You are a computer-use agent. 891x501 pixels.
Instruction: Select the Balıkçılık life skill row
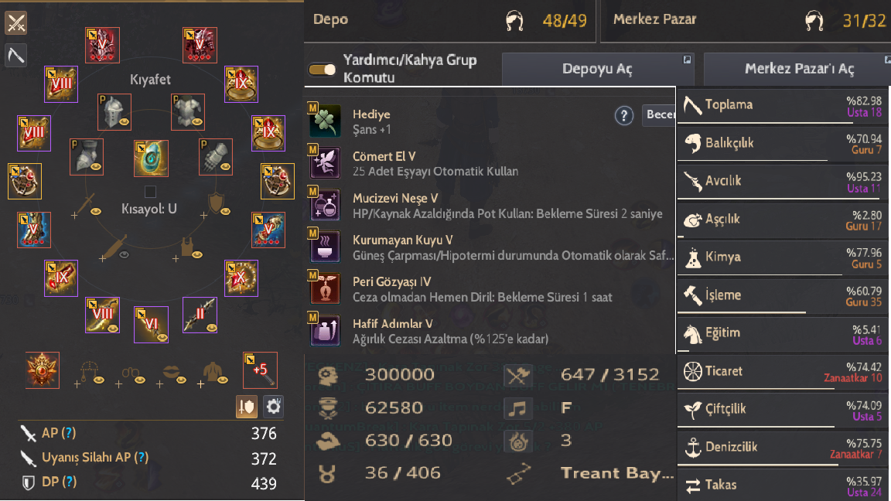pyautogui.click(x=783, y=143)
